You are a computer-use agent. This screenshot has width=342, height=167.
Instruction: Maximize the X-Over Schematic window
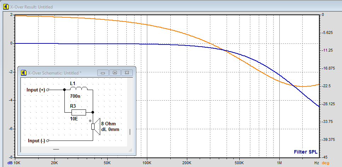tap(115, 73)
